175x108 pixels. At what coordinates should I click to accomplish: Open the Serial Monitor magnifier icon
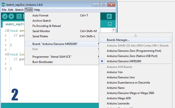pyautogui.click(x=109, y=16)
